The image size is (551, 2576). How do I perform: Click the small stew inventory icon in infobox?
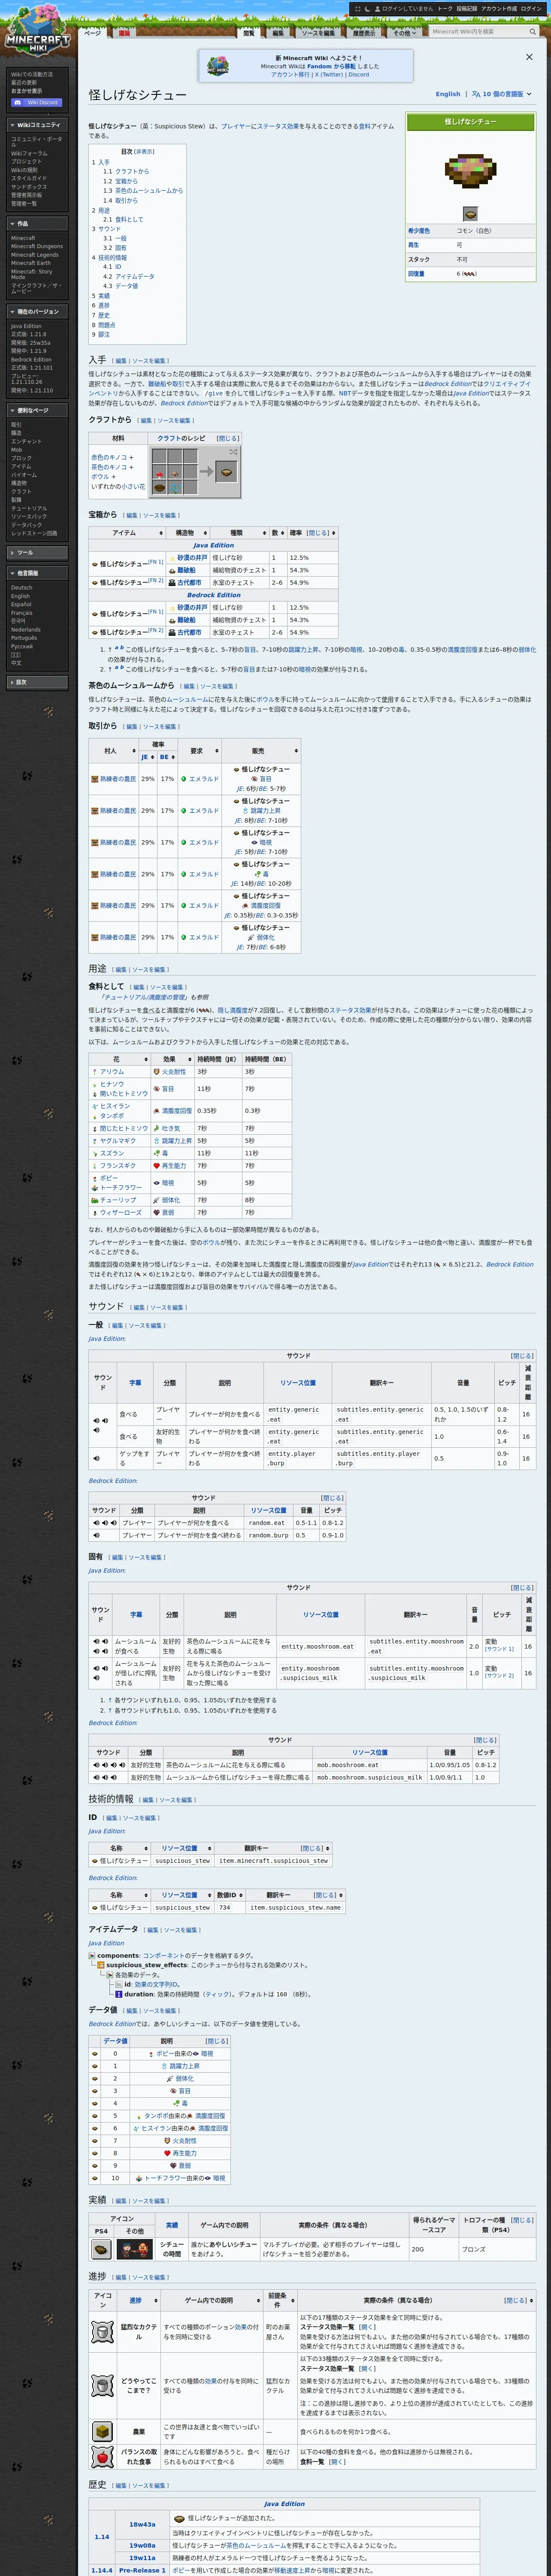[x=470, y=214]
